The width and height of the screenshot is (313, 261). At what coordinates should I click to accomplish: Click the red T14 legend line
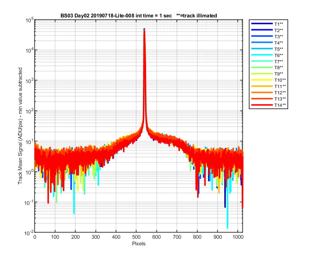(x=262, y=105)
